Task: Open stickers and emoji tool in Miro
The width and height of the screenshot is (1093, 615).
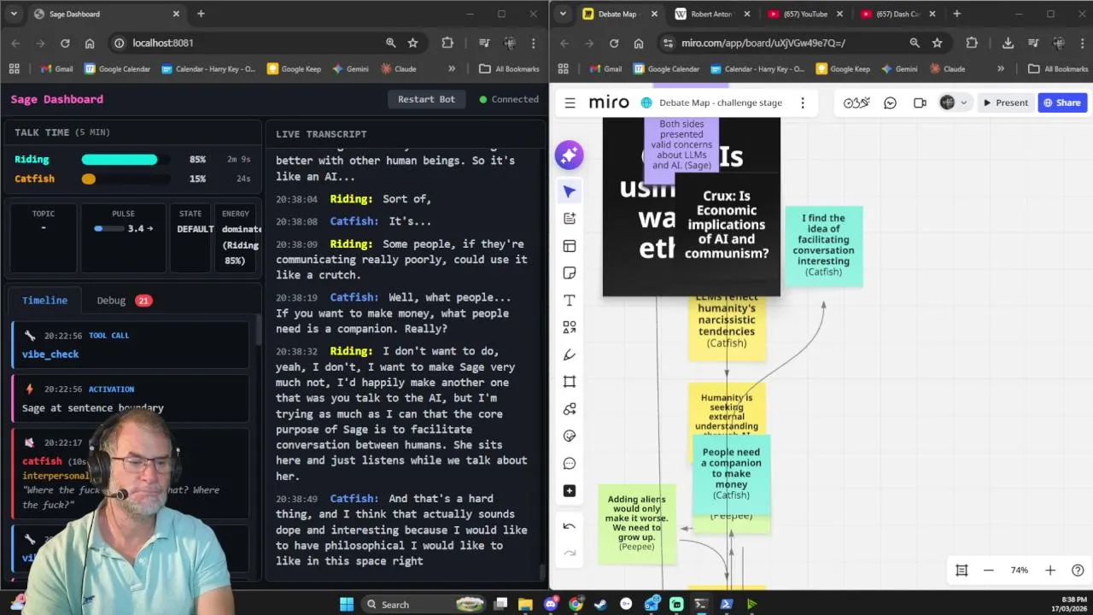Action: point(570,436)
